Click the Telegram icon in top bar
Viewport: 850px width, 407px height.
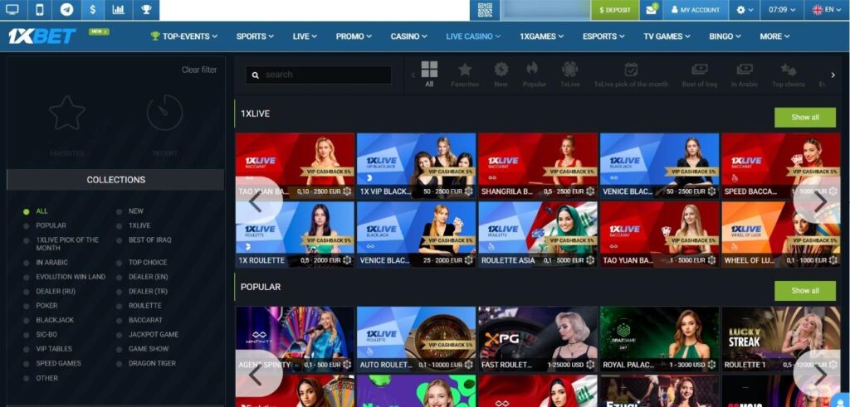66,10
